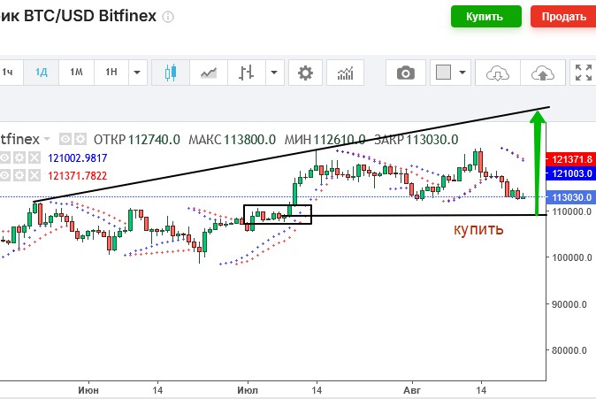Toggle main series visibility eye icon
The height and width of the screenshot is (399, 596).
65,139
